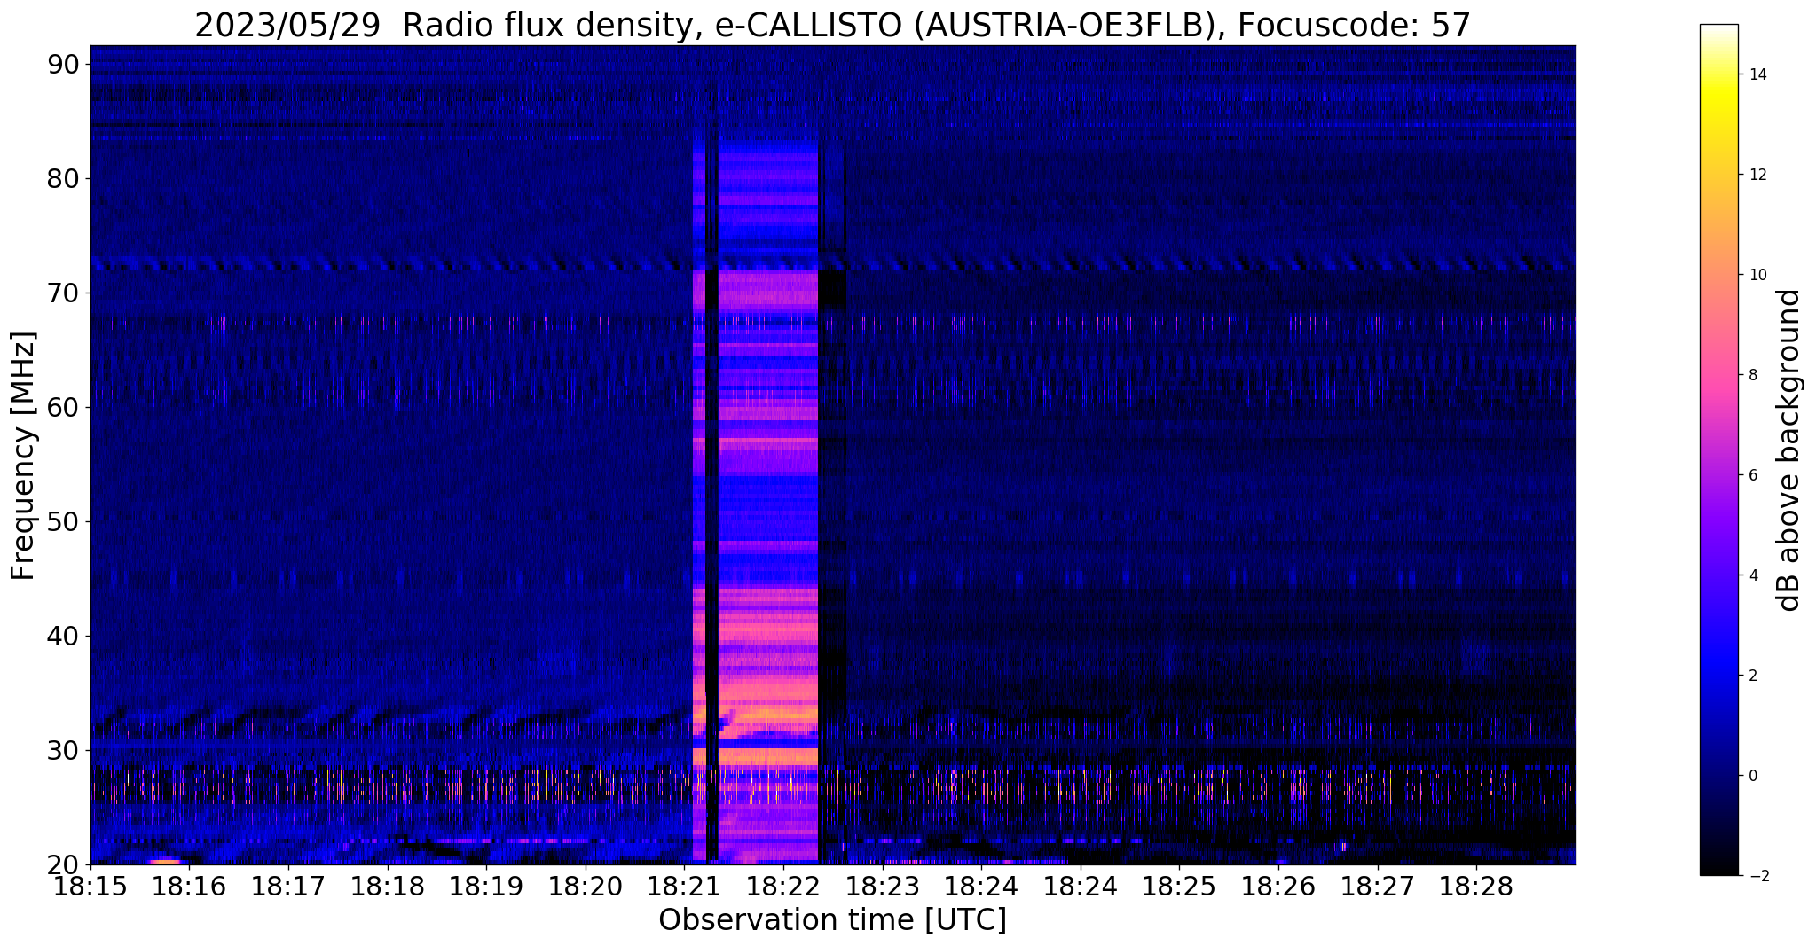Click the 'Observation time [UTC]' x-axis label
This screenshot has height=946, width=1816.
click(832, 920)
